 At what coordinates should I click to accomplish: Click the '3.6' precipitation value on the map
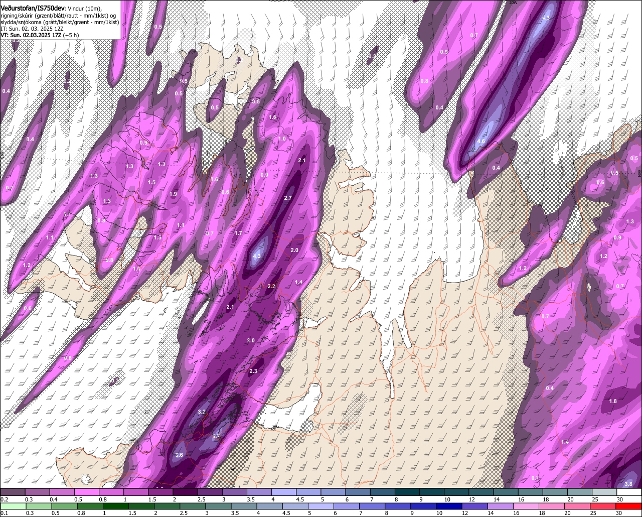179,455
